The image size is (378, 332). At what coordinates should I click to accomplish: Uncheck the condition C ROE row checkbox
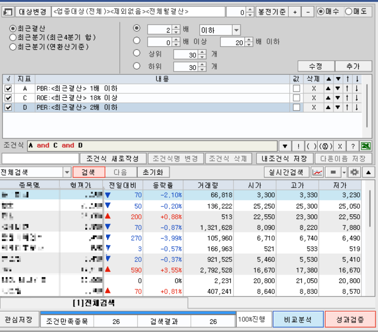coord(8,98)
